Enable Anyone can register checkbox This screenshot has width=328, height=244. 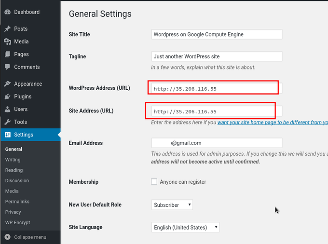154,181
